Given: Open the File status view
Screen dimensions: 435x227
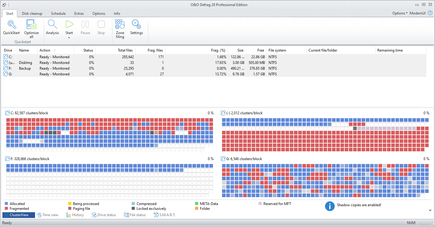Looking at the screenshot, I should (135, 215).
